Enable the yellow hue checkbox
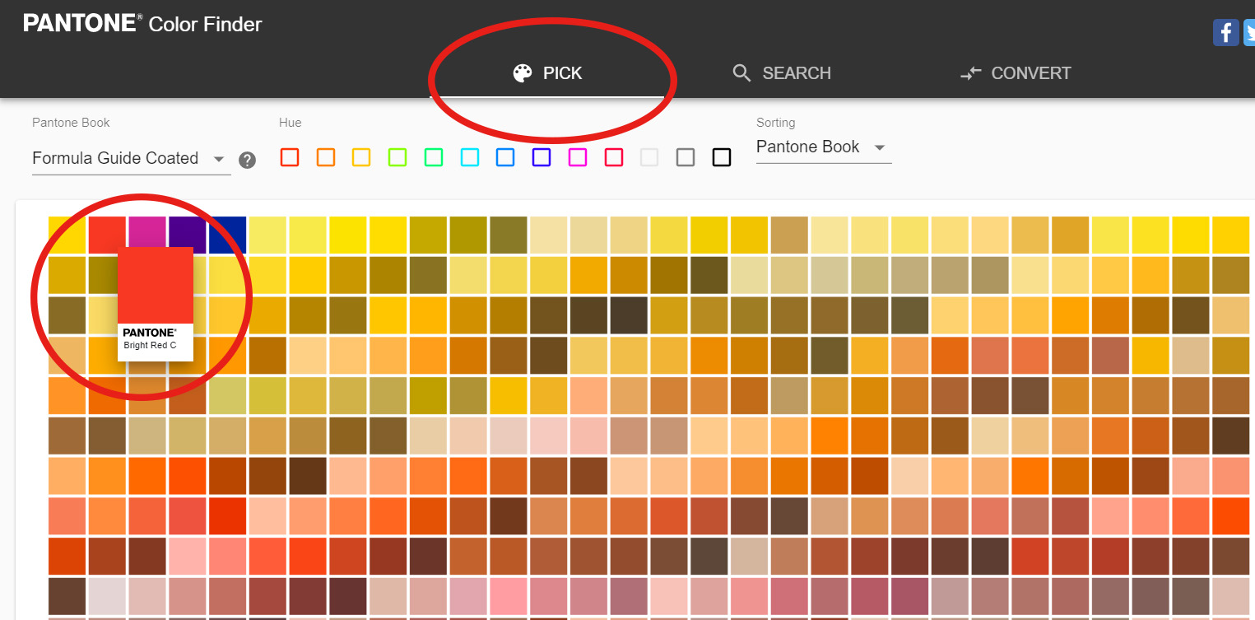 [361, 157]
